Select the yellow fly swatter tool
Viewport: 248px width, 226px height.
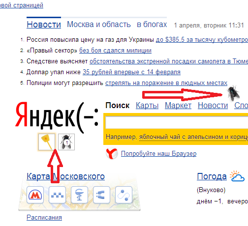click(x=47, y=142)
